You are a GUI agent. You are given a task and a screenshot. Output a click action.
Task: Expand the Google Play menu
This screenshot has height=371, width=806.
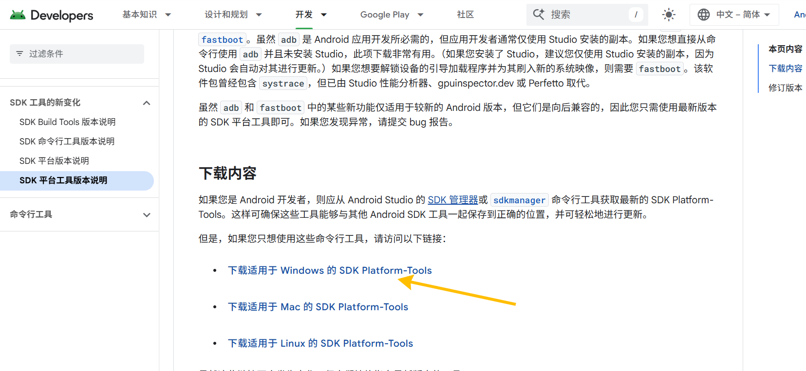point(392,15)
